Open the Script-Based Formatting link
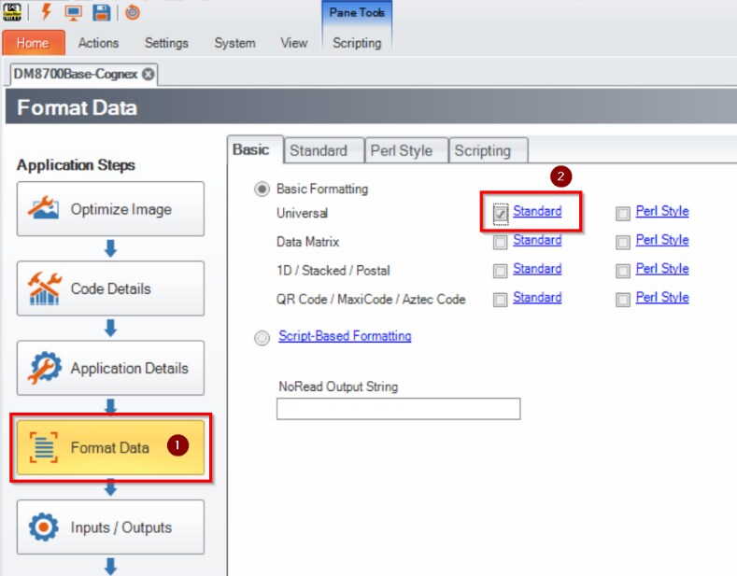This screenshot has width=737, height=576. (x=345, y=336)
